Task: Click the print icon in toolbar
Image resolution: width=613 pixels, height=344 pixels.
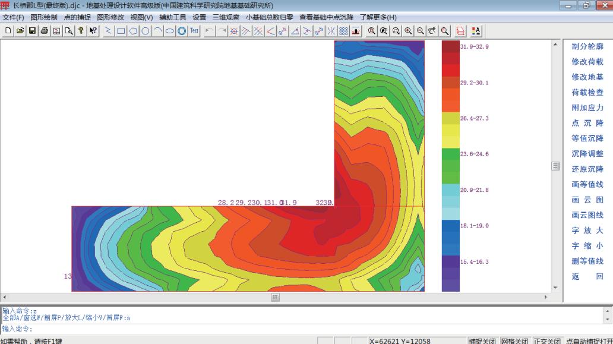Action: pyautogui.click(x=45, y=31)
